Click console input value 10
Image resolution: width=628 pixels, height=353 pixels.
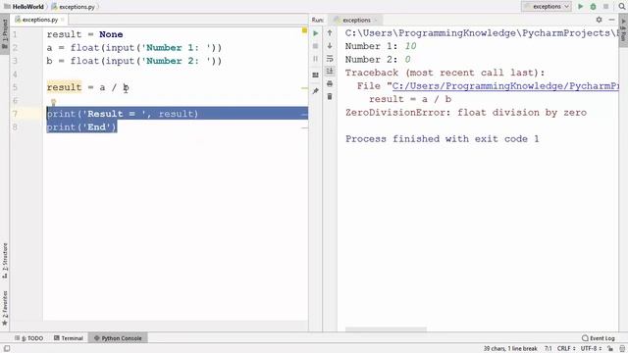[x=410, y=46]
